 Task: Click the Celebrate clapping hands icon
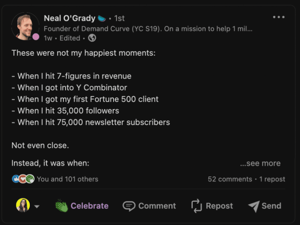pyautogui.click(x=61, y=206)
